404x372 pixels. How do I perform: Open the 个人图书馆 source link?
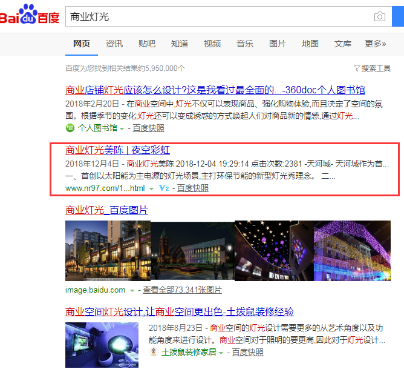pyautogui.click(x=97, y=128)
